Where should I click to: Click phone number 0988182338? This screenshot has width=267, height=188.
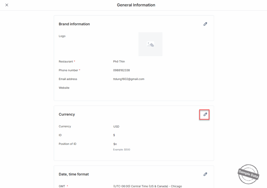click(121, 70)
